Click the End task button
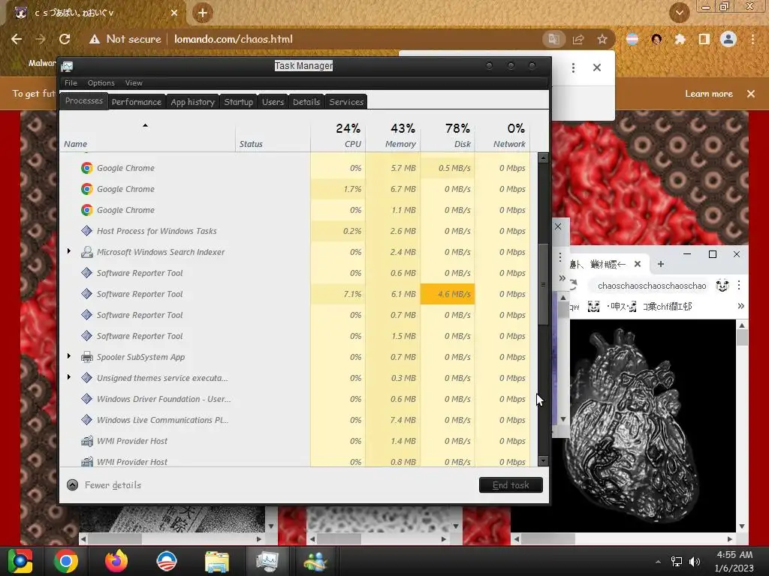This screenshot has height=576, width=769. point(511,485)
